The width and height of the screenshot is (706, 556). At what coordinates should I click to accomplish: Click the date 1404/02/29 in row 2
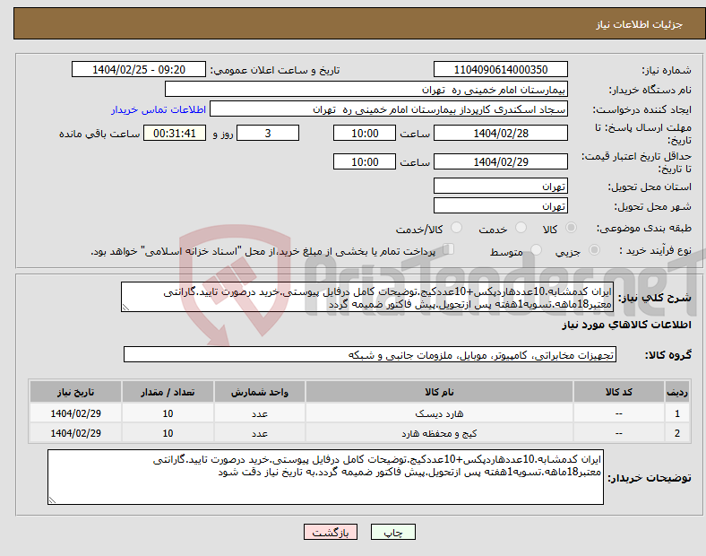tap(75, 433)
